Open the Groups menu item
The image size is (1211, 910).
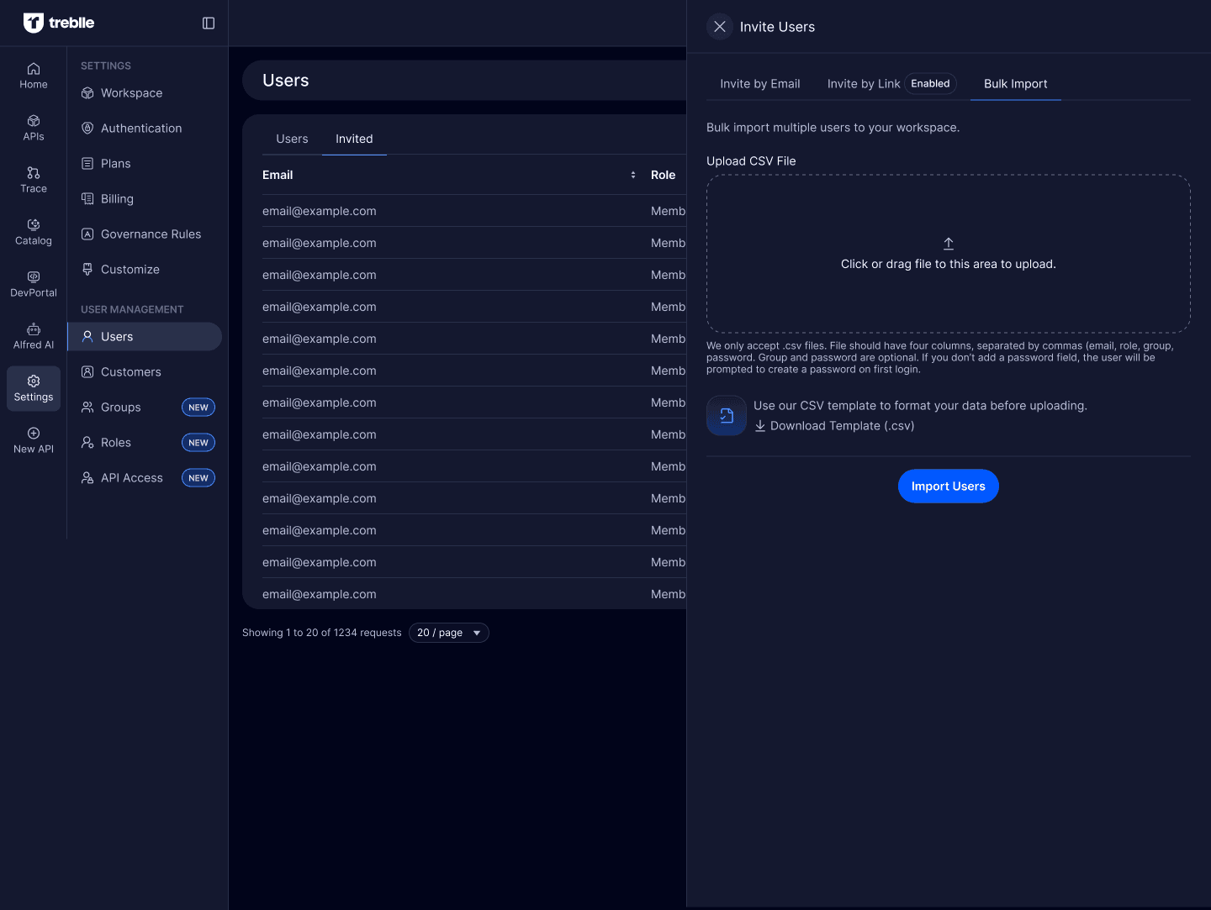(x=121, y=408)
